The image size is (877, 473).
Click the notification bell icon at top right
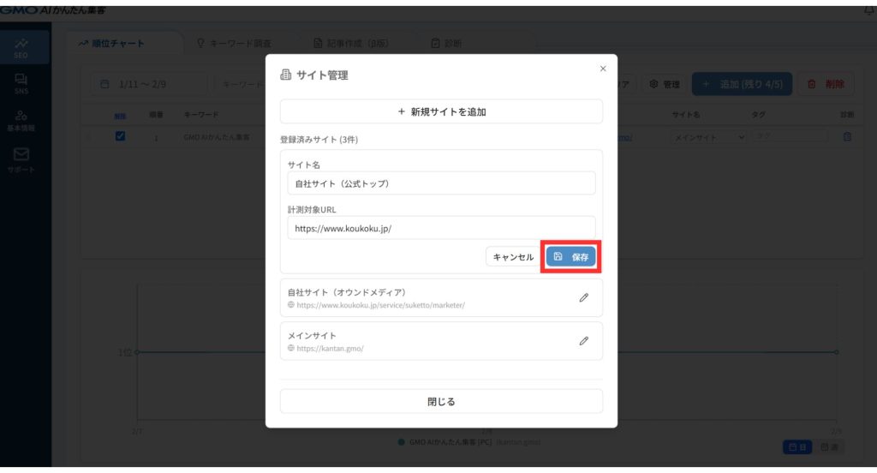871,10
